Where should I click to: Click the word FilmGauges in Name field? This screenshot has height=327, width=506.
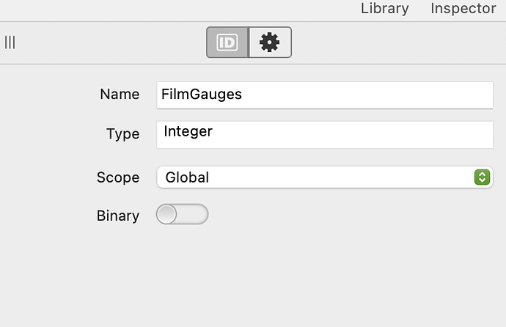coord(202,95)
